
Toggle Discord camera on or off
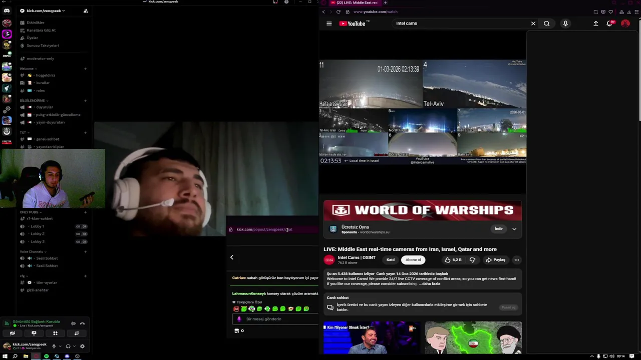pos(13,333)
